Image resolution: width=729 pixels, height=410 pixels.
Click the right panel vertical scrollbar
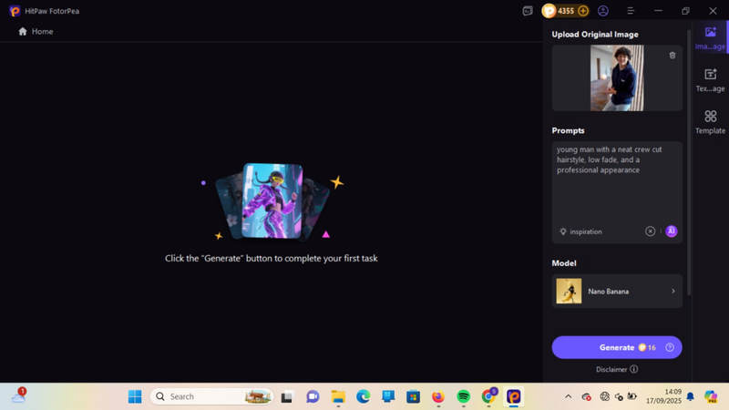(x=689, y=163)
